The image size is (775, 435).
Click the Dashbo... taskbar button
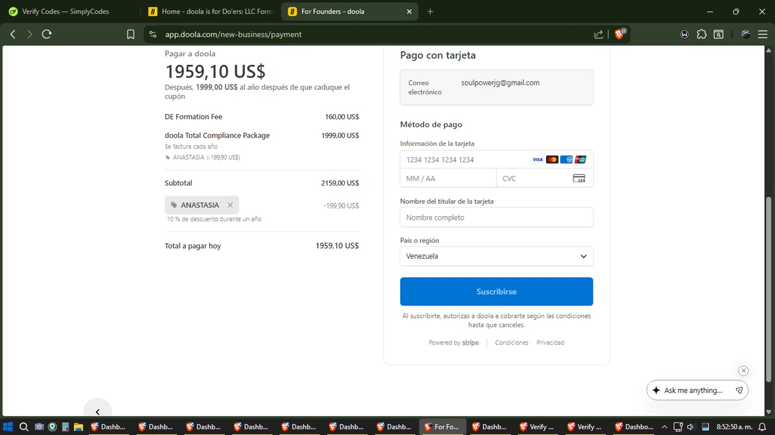point(634,427)
